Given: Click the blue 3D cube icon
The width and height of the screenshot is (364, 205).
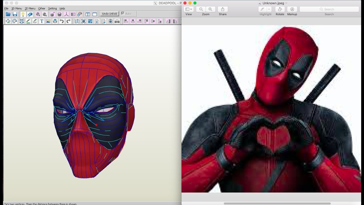Looking at the screenshot, I should (55, 21).
